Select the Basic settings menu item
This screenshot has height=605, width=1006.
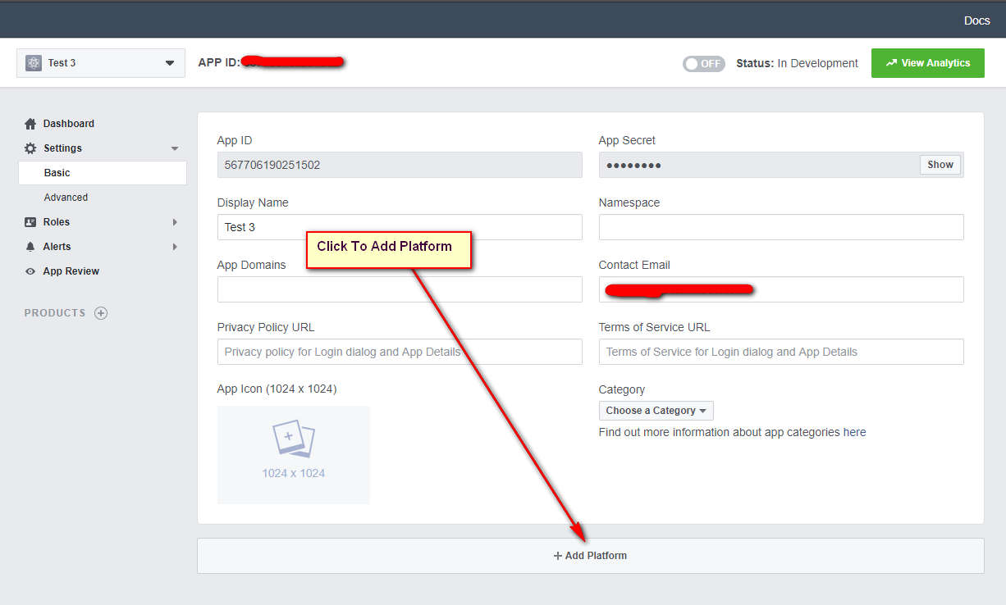point(57,173)
